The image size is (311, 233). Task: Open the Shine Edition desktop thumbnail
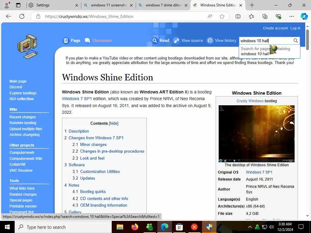256,134
